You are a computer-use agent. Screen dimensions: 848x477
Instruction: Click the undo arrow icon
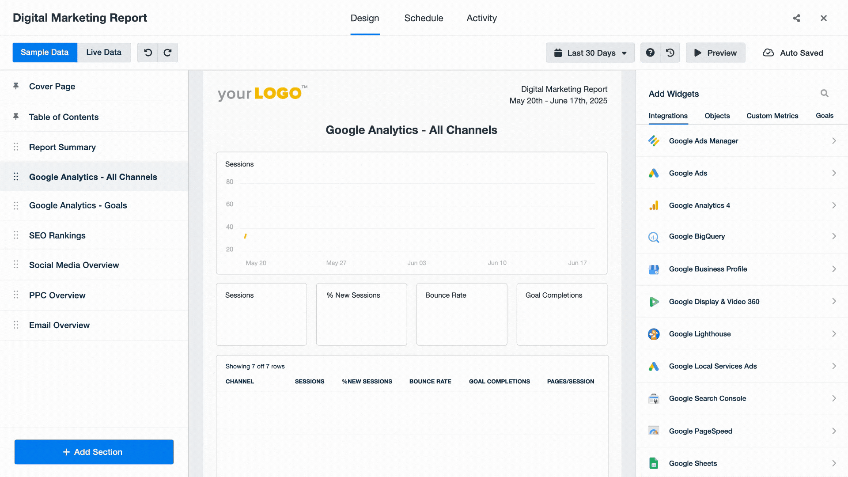(x=148, y=53)
